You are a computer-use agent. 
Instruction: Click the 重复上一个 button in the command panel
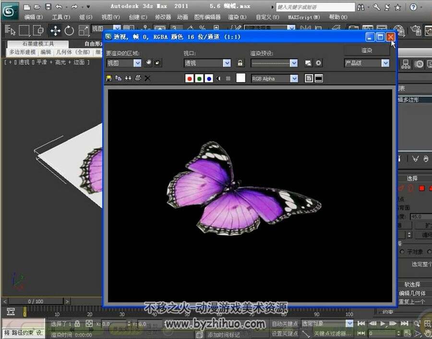point(412,302)
